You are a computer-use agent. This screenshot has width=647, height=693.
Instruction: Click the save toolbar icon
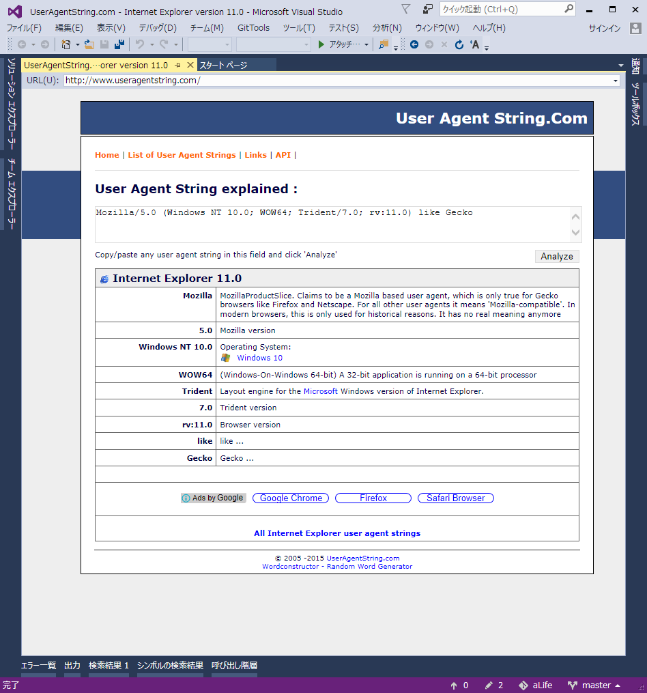point(104,44)
